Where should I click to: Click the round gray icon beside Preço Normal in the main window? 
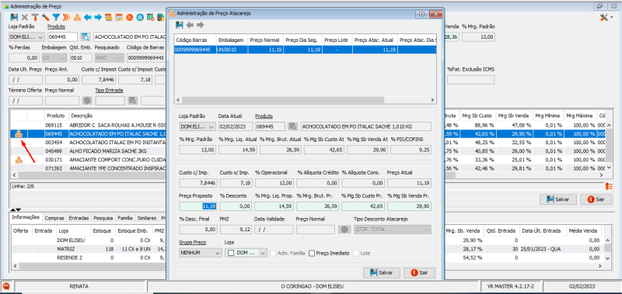point(87,101)
